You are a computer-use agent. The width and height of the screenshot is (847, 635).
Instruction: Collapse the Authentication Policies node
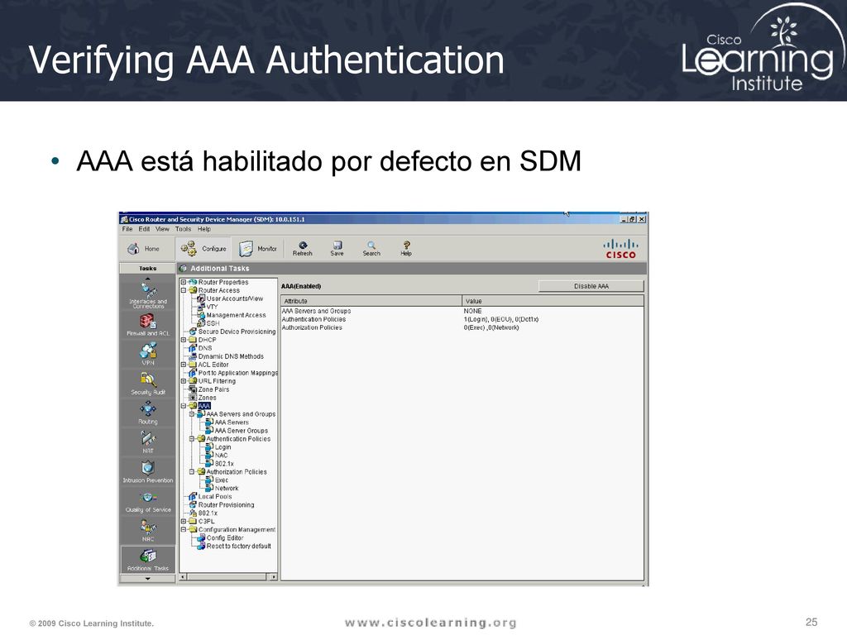[x=192, y=439]
